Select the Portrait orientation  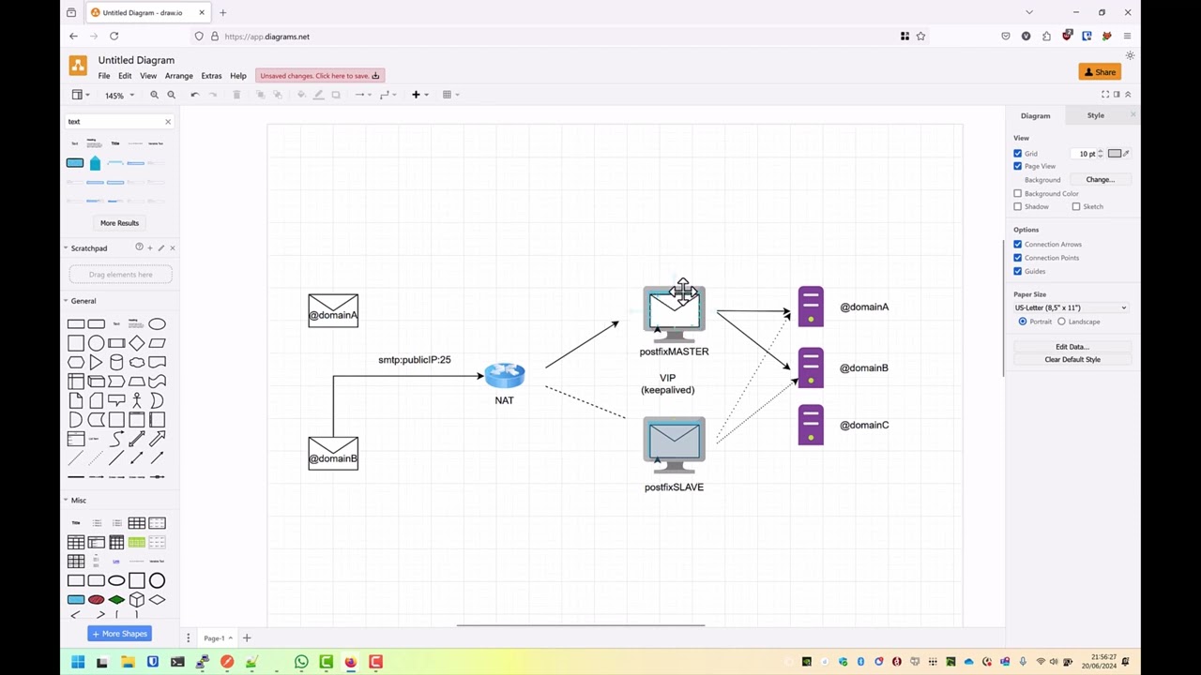[x=1023, y=322]
